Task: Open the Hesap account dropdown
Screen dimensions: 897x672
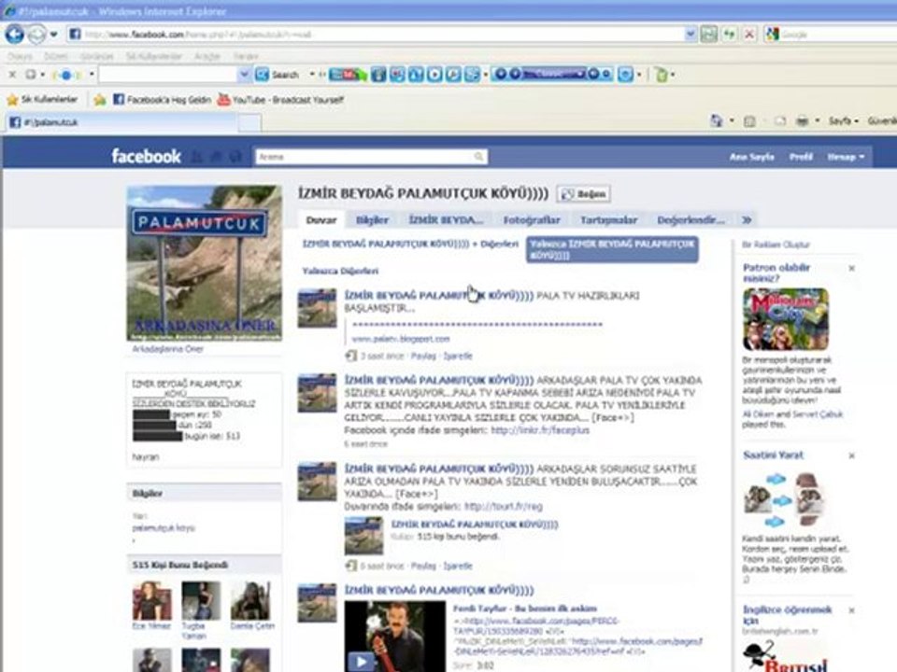Action: [x=846, y=157]
